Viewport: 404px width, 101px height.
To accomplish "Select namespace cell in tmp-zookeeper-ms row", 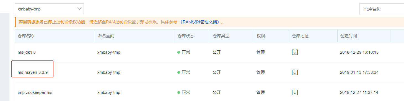I will tap(109, 92).
